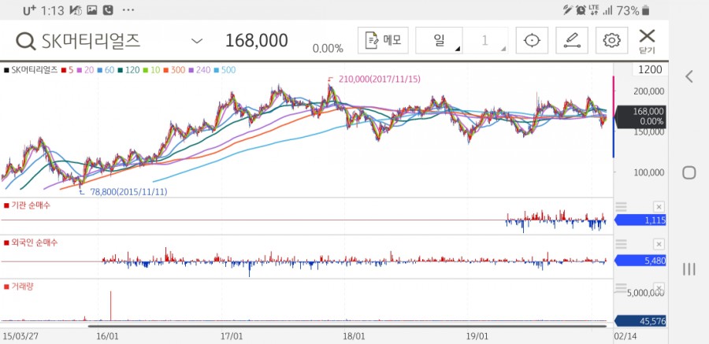The image size is (709, 344).
Task: Select the 120-day moving average legend
Action: coord(129,70)
